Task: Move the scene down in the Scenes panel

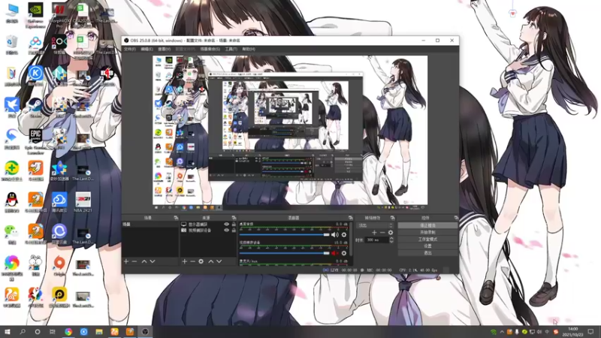Action: pos(153,261)
